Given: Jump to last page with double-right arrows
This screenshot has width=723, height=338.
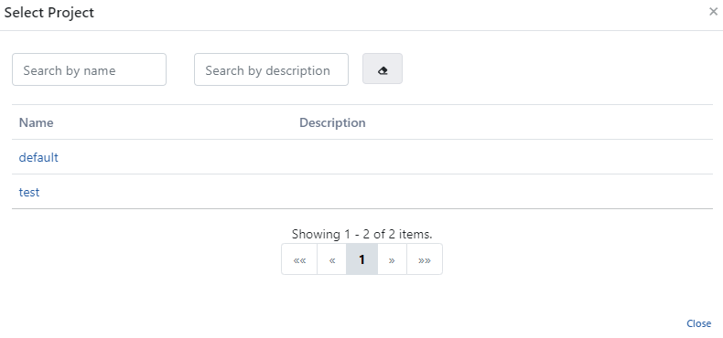Looking at the screenshot, I should pyautogui.click(x=425, y=259).
